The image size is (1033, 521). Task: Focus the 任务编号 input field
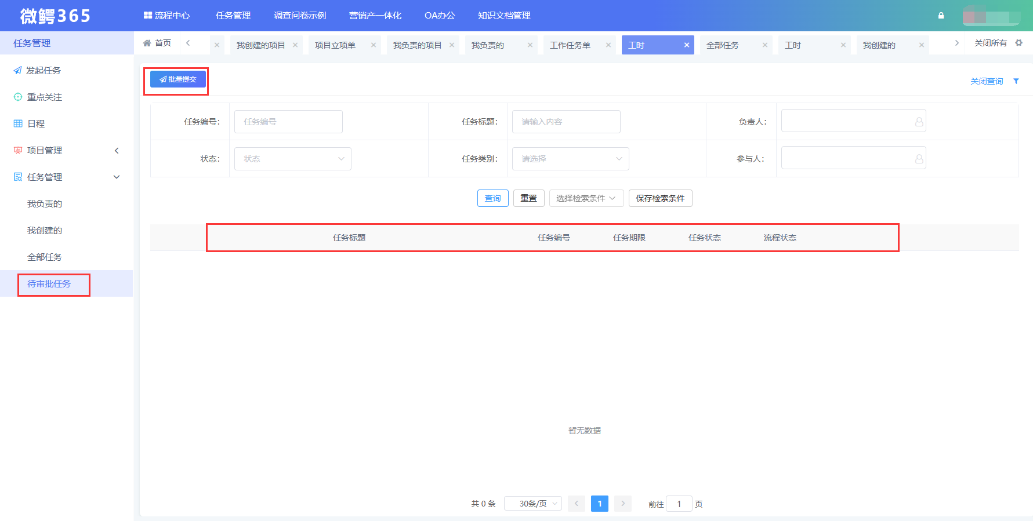pos(288,122)
